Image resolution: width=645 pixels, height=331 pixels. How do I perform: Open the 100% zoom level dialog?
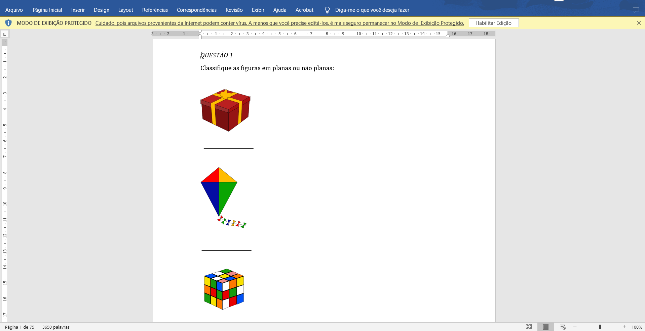point(637,327)
